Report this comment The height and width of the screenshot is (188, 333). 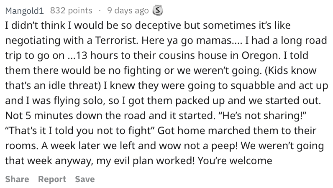pos(52,179)
